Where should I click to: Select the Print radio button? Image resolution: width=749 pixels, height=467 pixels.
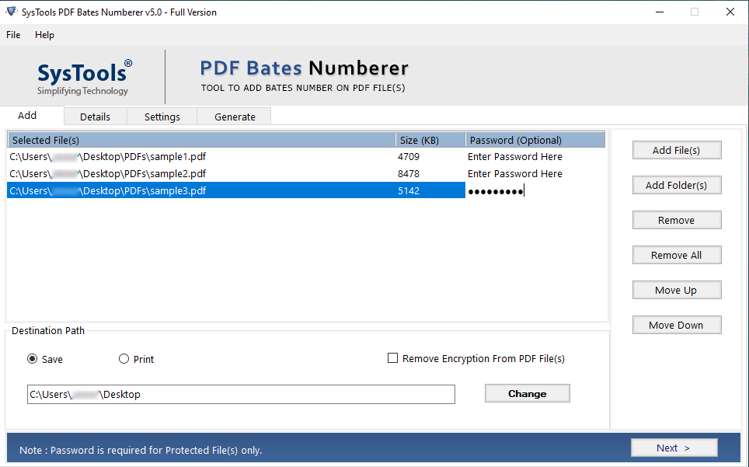(124, 358)
